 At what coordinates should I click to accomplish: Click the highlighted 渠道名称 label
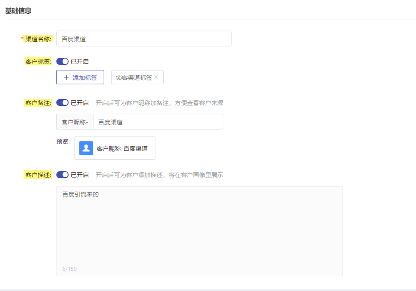pos(38,39)
